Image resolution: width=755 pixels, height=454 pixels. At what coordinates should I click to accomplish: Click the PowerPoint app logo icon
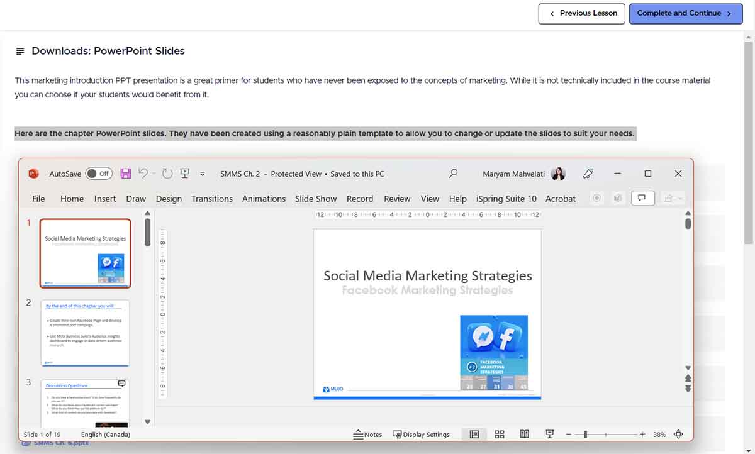tap(34, 174)
